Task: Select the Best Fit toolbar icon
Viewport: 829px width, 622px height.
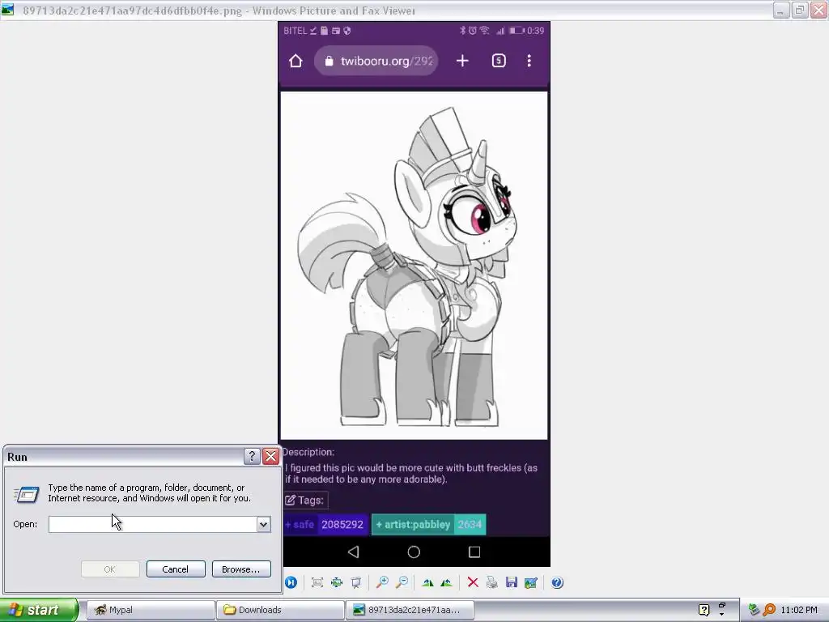Action: click(x=317, y=582)
